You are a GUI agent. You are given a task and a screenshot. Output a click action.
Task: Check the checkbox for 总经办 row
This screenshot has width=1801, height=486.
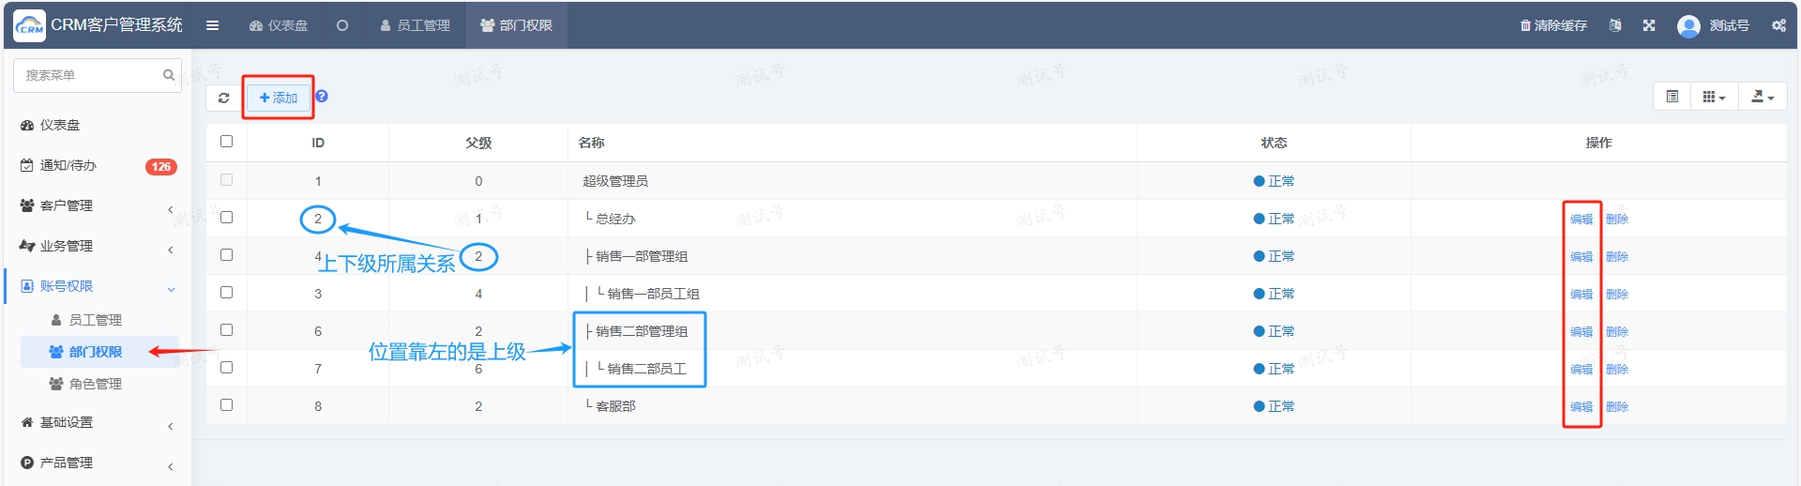click(226, 218)
